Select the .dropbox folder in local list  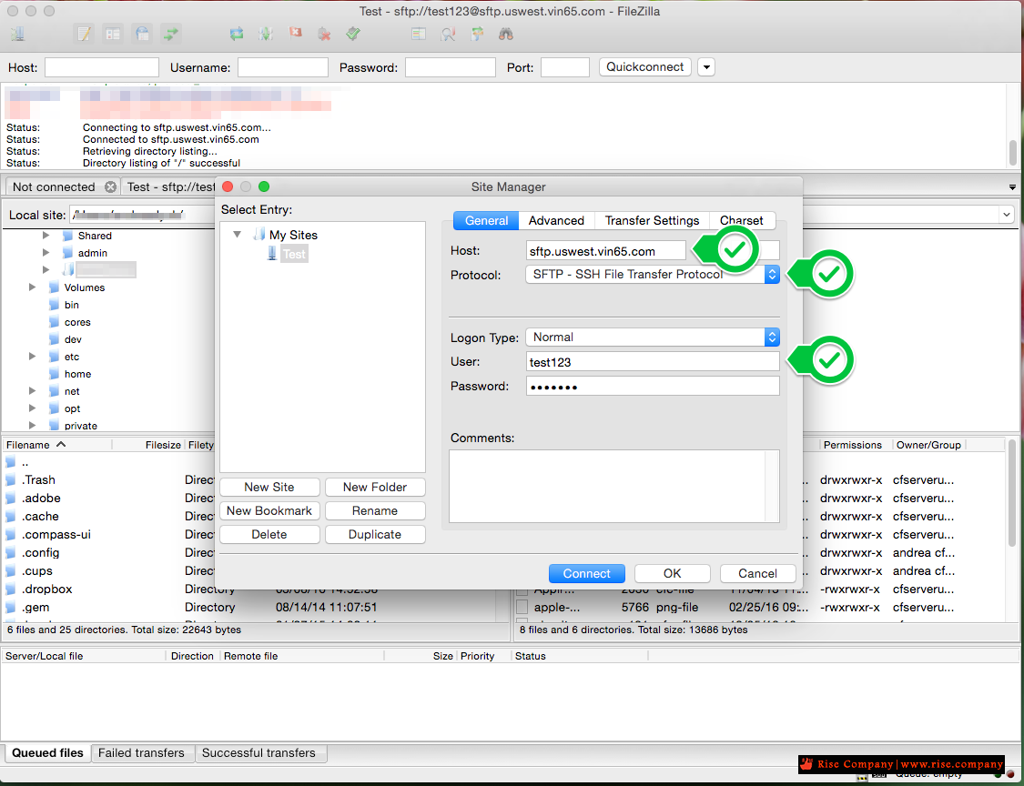point(47,589)
